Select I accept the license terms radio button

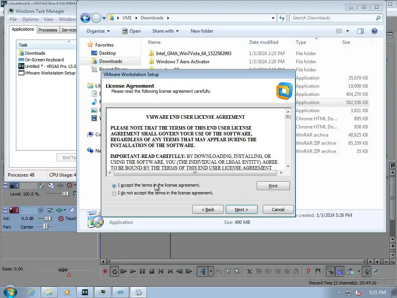click(x=114, y=186)
